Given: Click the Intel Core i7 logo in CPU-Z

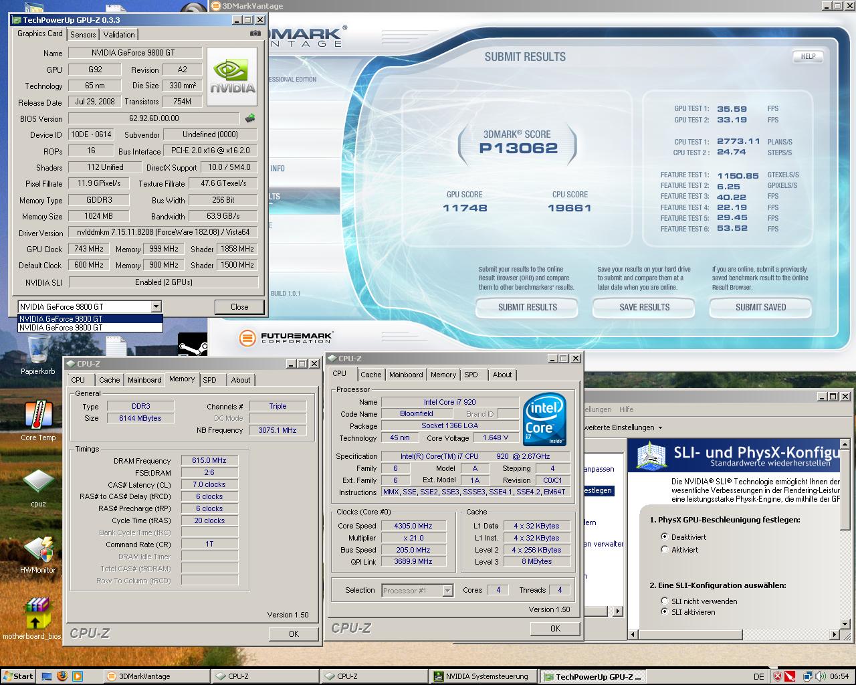Looking at the screenshot, I should click(545, 419).
